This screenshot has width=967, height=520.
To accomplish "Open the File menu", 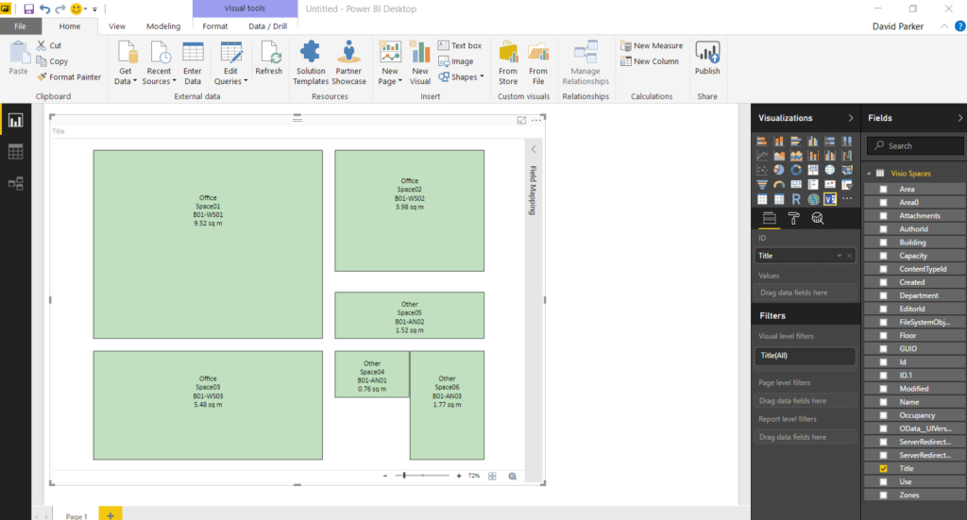I will coord(21,25).
